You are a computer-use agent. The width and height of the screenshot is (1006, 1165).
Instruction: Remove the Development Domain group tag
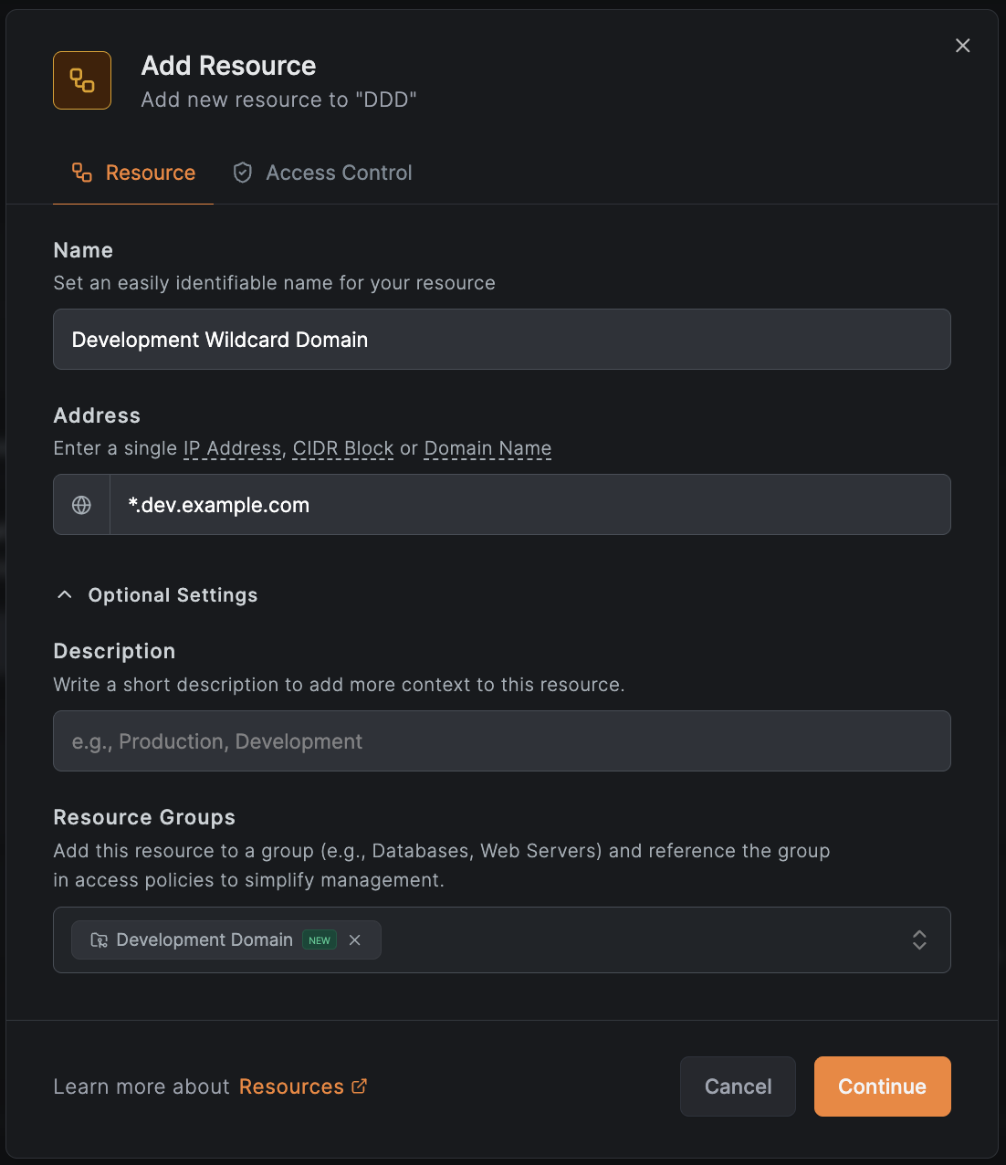click(x=355, y=939)
